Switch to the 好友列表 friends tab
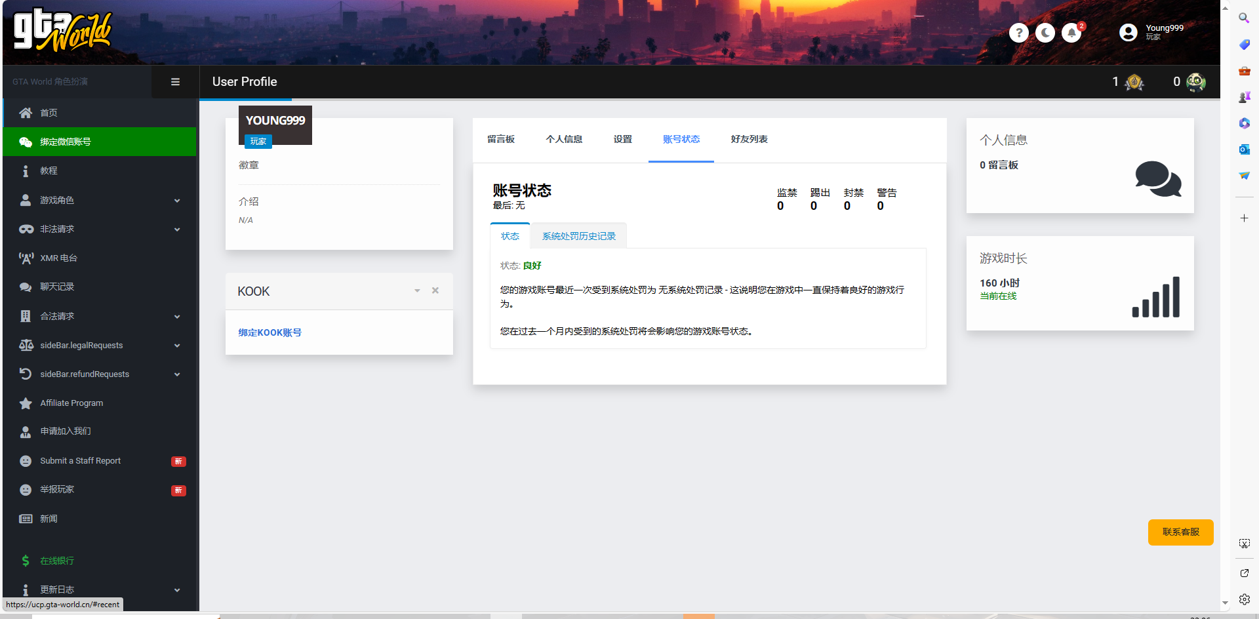Screen dimensions: 1259x619 tap(749, 139)
